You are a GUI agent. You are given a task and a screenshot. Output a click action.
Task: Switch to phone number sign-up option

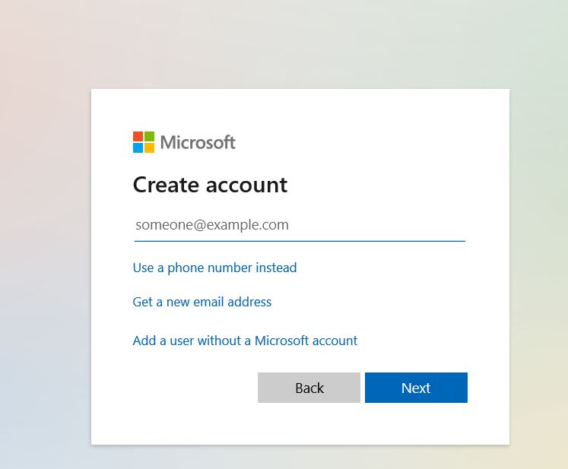215,268
